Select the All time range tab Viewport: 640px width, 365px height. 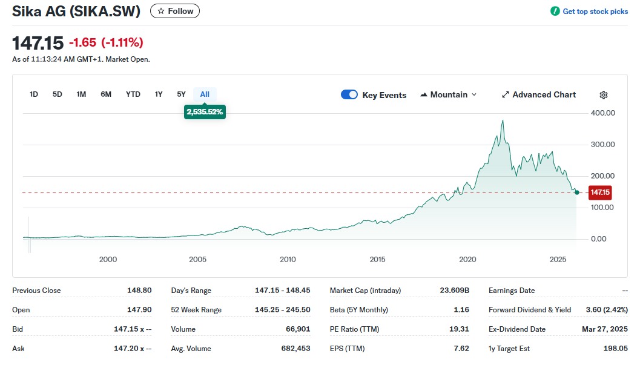[205, 94]
